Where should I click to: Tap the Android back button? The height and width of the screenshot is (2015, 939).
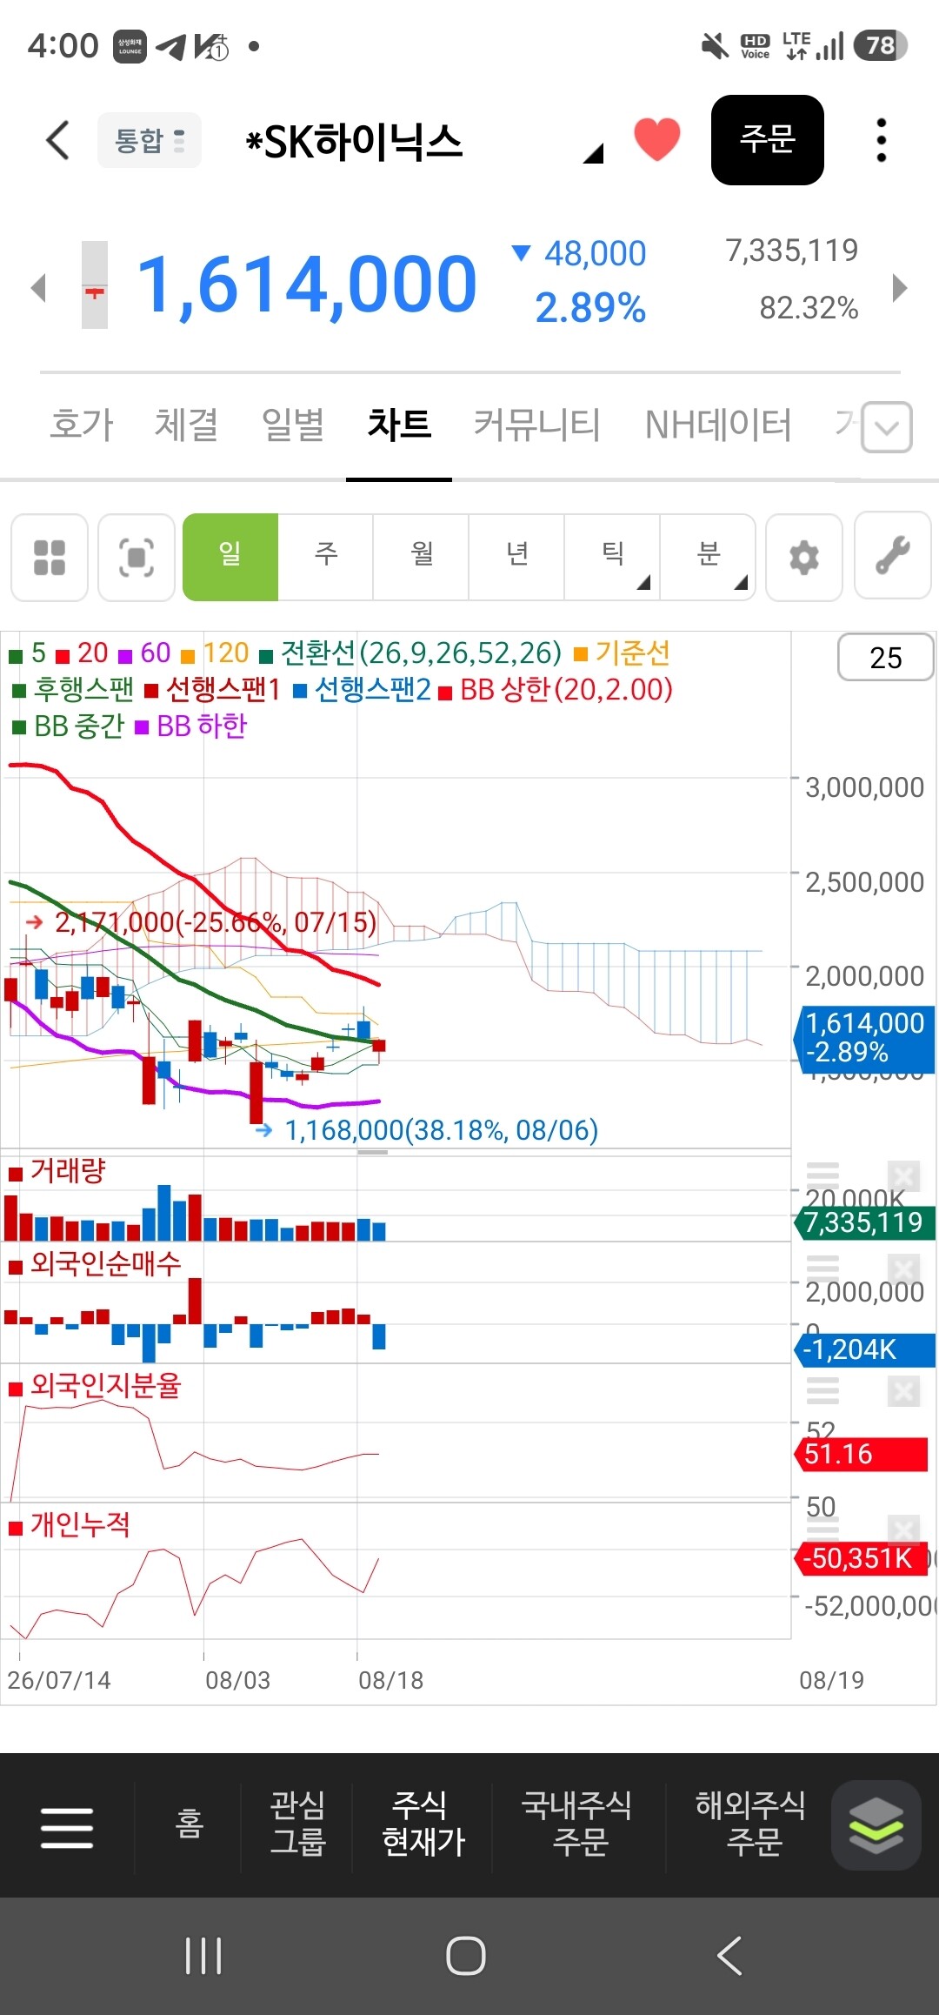[x=729, y=1956]
